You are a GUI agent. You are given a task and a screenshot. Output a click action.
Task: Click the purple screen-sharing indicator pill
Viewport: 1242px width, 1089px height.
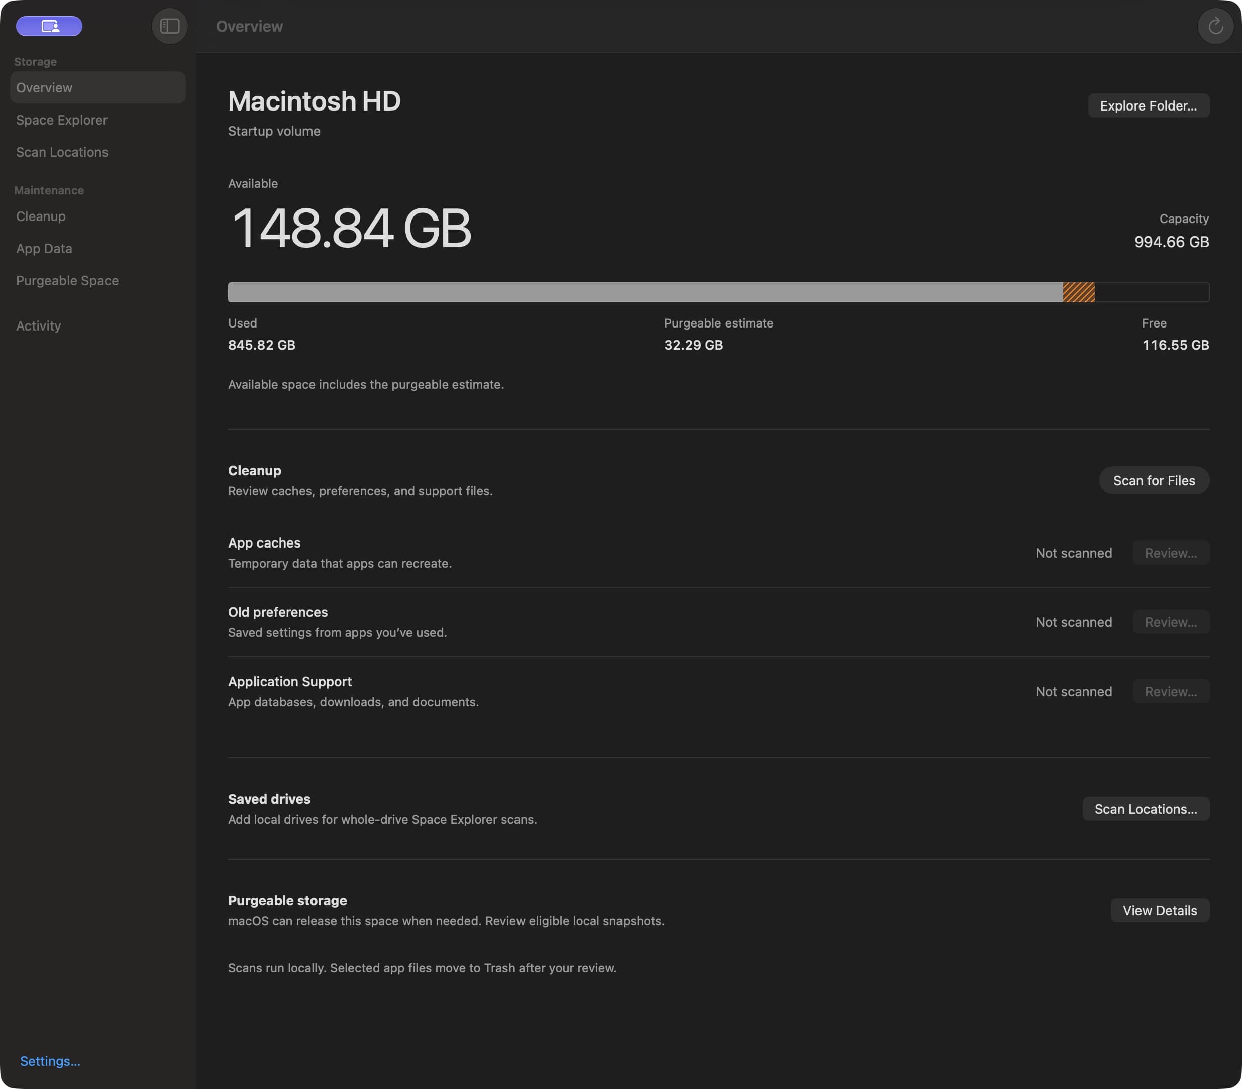(x=49, y=26)
